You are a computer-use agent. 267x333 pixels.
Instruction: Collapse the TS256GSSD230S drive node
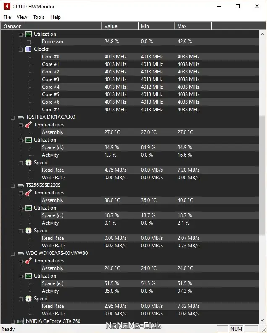point(13,185)
